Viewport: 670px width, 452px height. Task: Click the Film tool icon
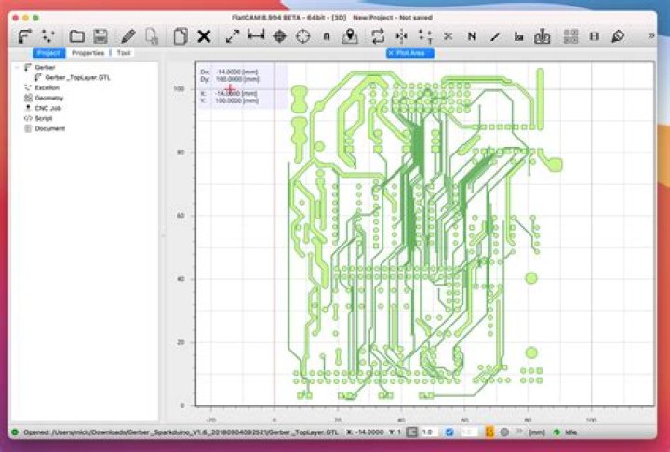pos(595,37)
